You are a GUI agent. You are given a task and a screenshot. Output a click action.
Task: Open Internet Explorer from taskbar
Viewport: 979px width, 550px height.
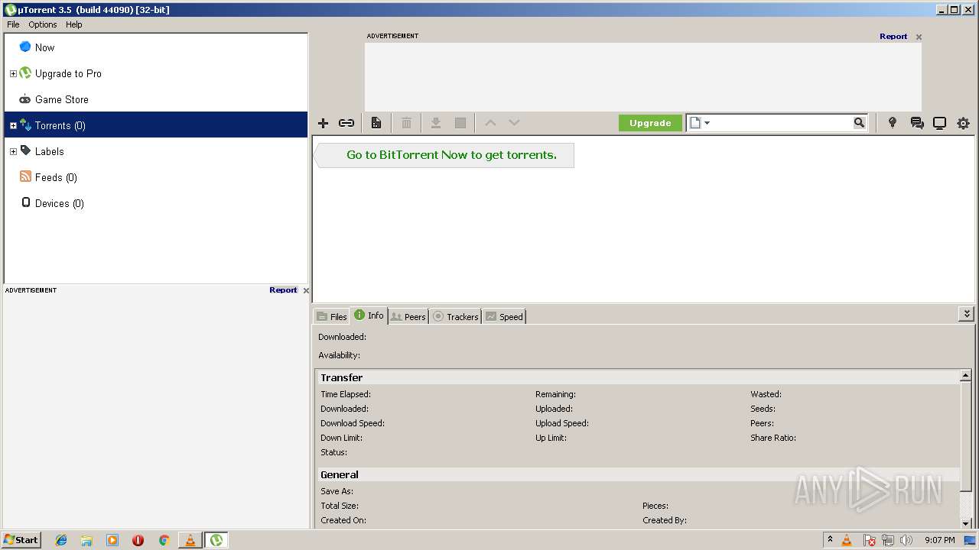click(x=61, y=540)
